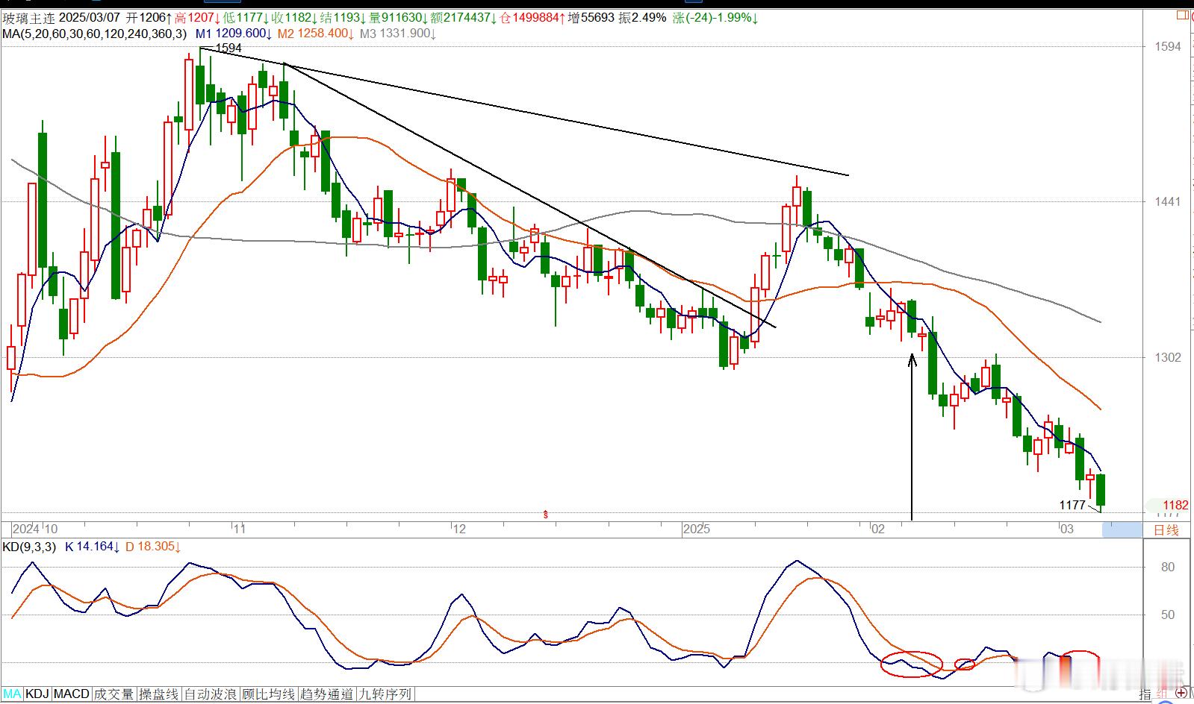The height and width of the screenshot is (704, 1194).
Task: Click the 03 month axis label
Action: pos(1068,529)
